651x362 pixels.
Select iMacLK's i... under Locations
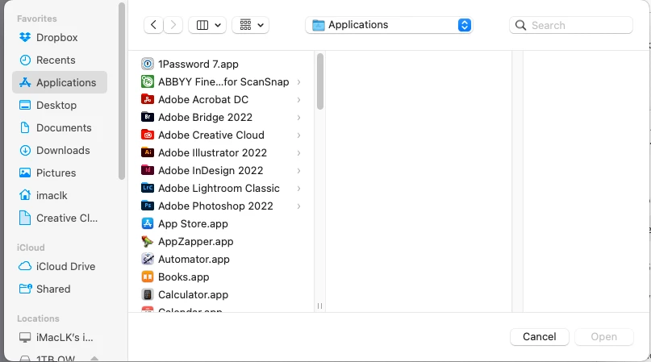click(x=60, y=338)
